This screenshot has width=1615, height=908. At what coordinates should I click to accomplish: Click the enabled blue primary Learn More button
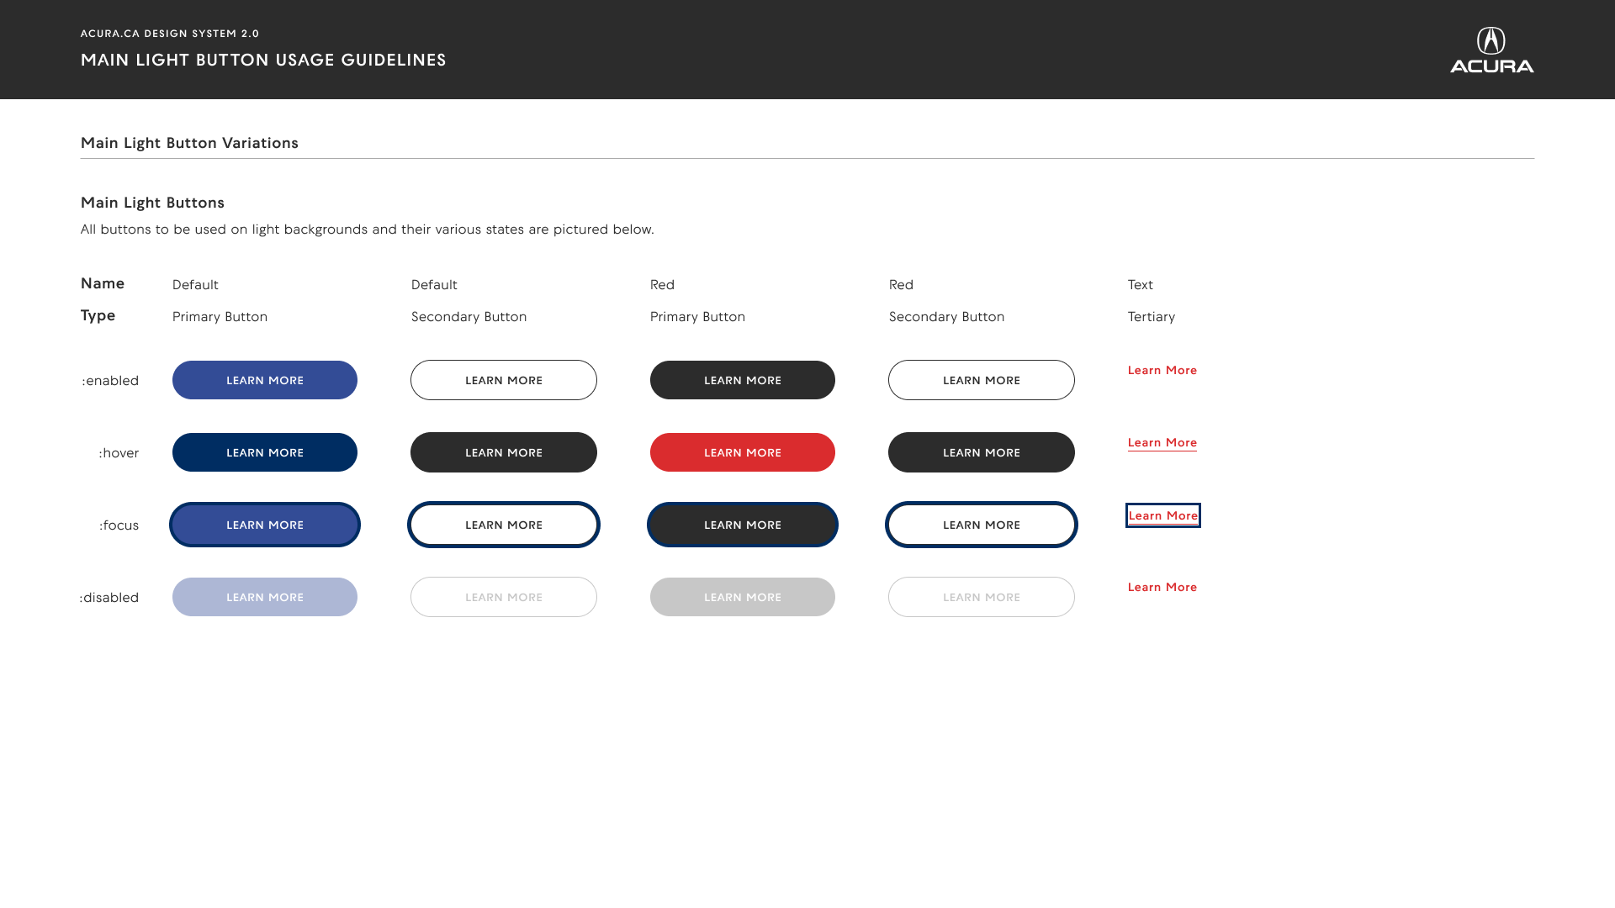coord(265,380)
